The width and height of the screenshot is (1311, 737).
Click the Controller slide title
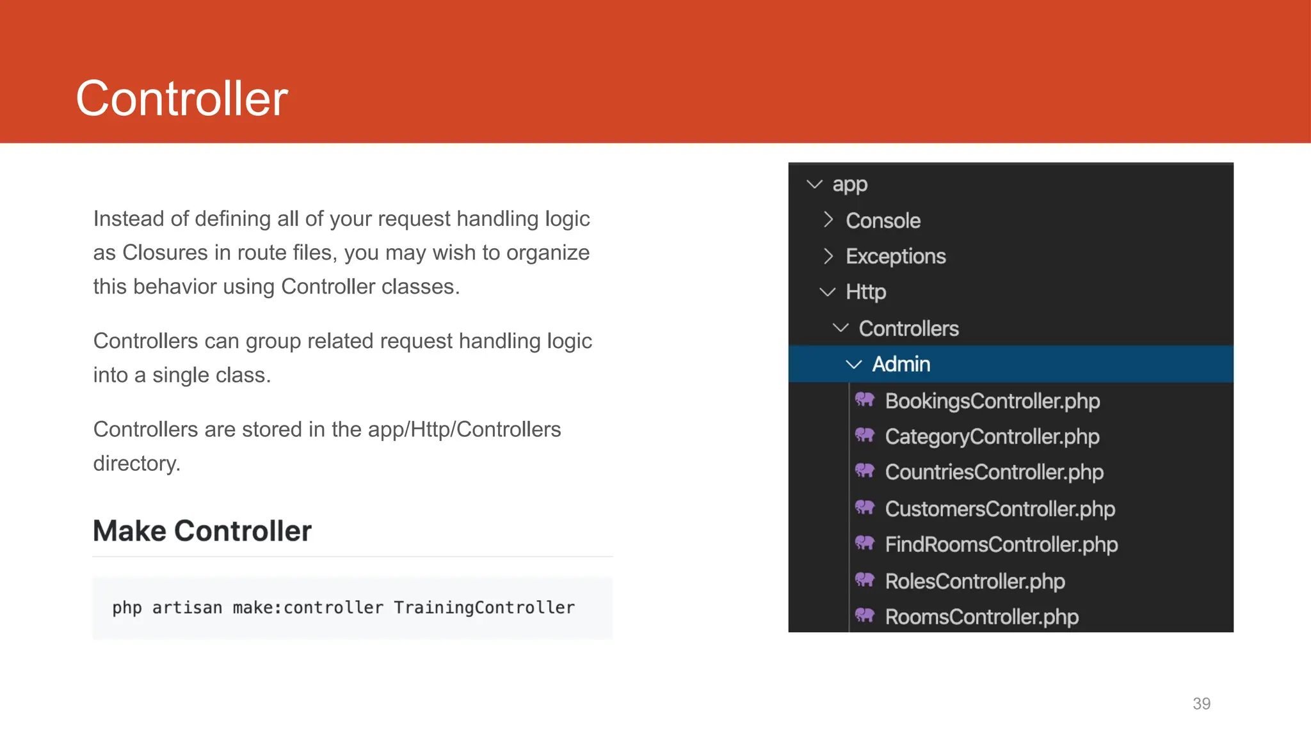coord(182,99)
